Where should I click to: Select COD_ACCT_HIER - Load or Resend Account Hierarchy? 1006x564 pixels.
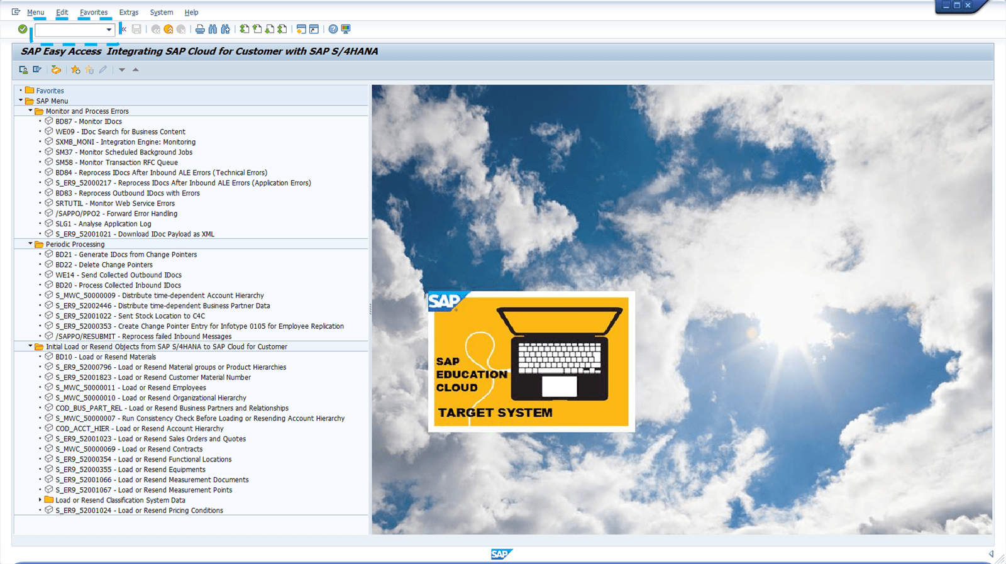pyautogui.click(x=140, y=429)
